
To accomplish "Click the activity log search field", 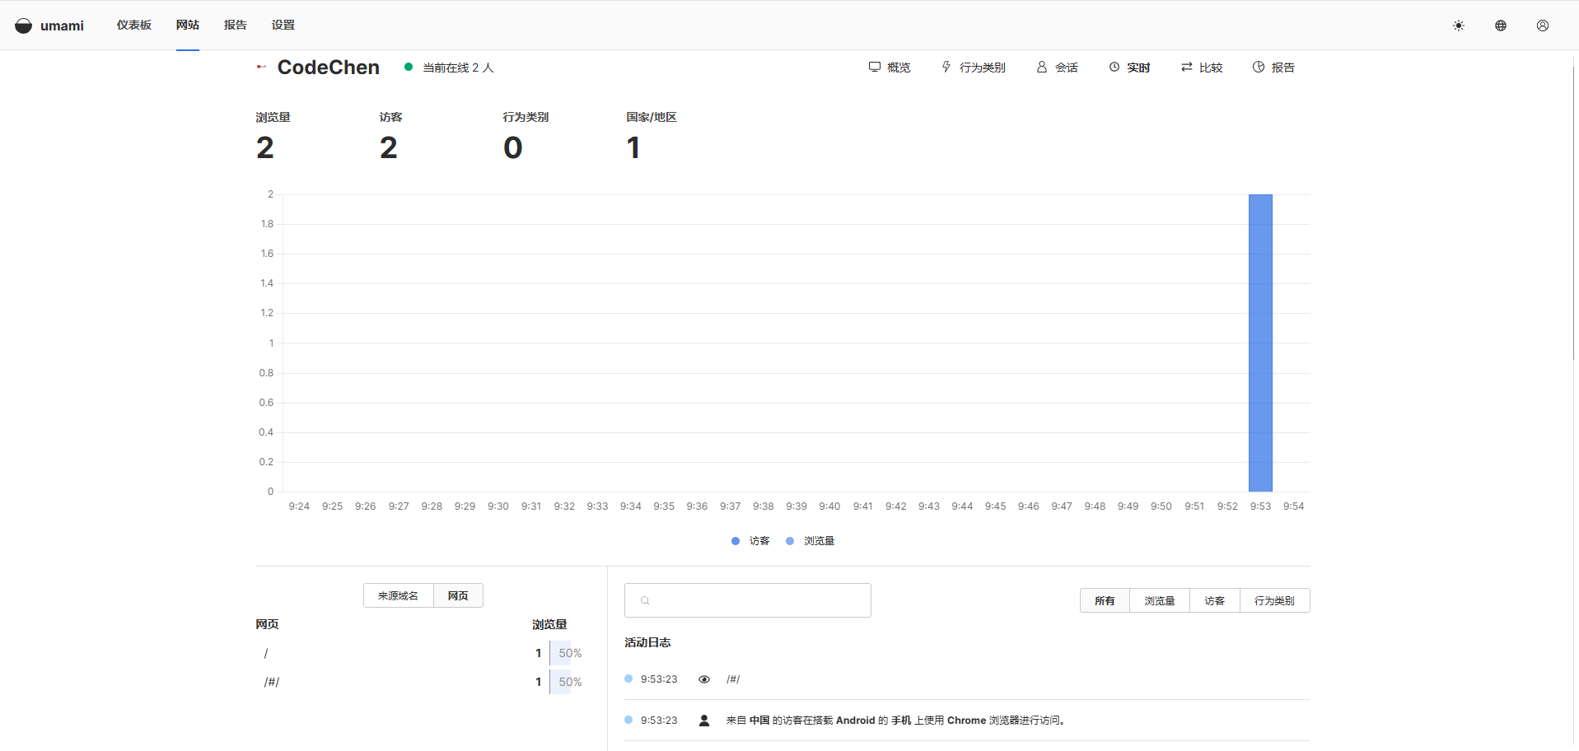I will (748, 600).
